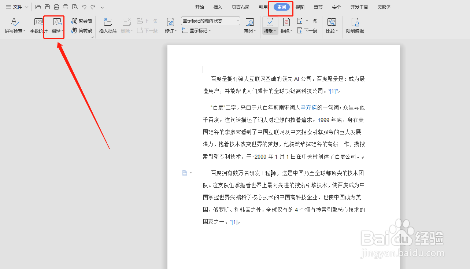Viewport: 470px width, 269px height.
Task: Expand the 拼写检查 dropdown arrow
Action: (x=24, y=31)
